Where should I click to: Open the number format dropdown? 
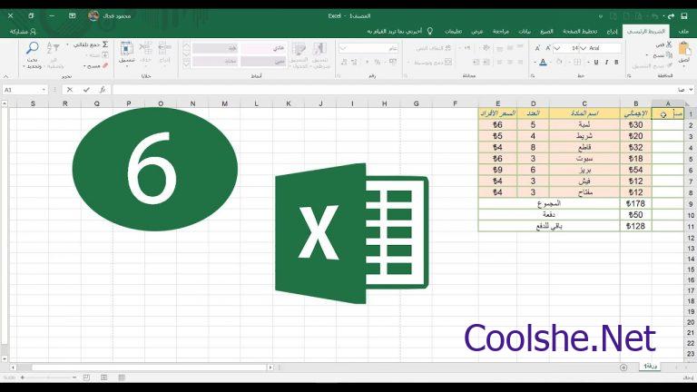(342, 48)
